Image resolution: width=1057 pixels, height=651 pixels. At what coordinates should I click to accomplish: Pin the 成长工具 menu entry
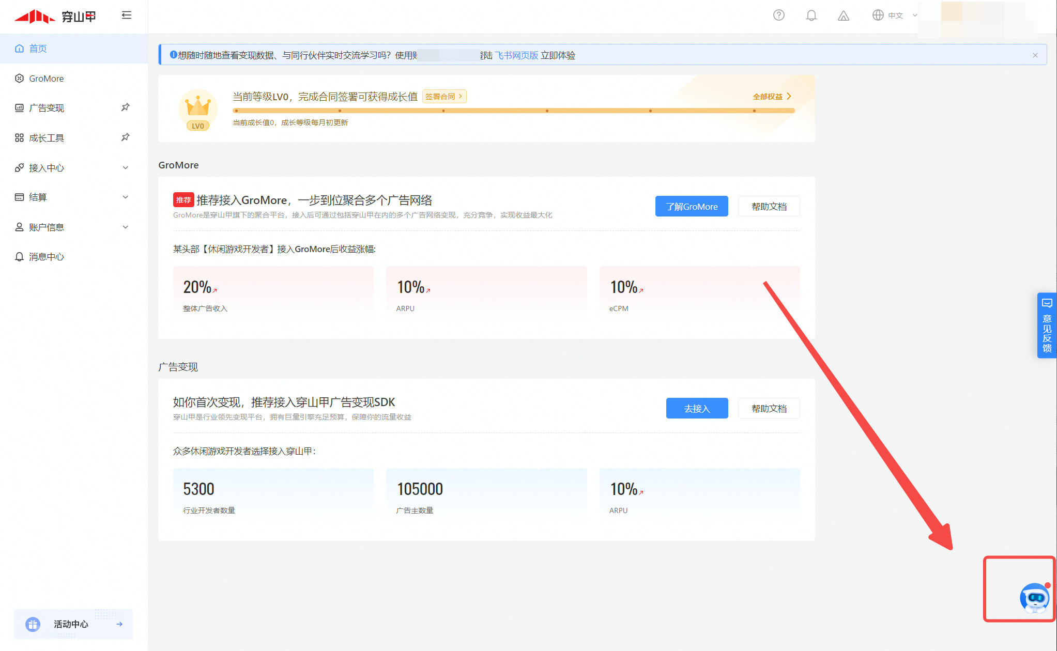[125, 137]
